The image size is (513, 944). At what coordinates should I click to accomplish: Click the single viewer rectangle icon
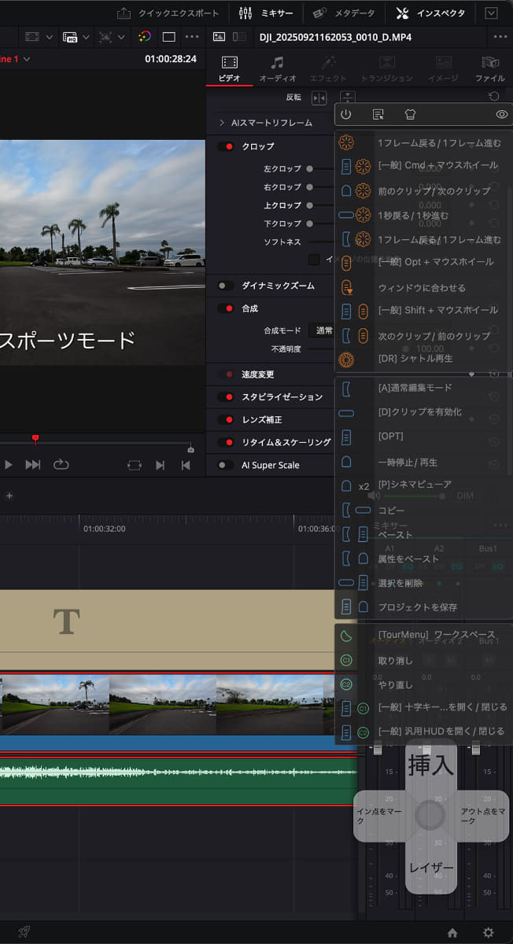tap(168, 37)
